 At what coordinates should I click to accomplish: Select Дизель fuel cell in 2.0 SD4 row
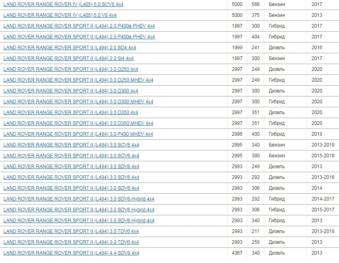(277, 48)
